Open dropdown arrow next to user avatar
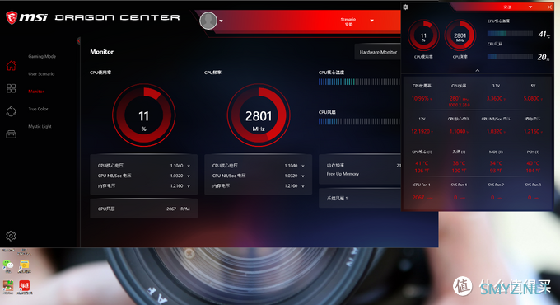 (x=221, y=21)
